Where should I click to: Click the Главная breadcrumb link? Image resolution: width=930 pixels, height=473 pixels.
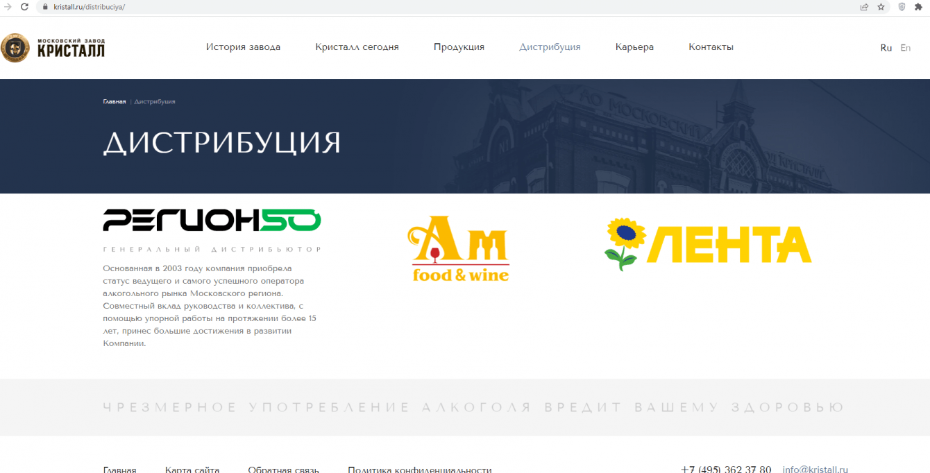(115, 101)
